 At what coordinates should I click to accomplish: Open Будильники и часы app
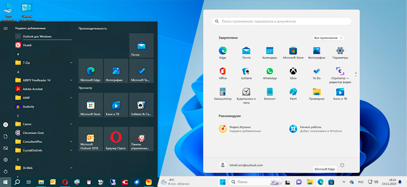coord(246,96)
